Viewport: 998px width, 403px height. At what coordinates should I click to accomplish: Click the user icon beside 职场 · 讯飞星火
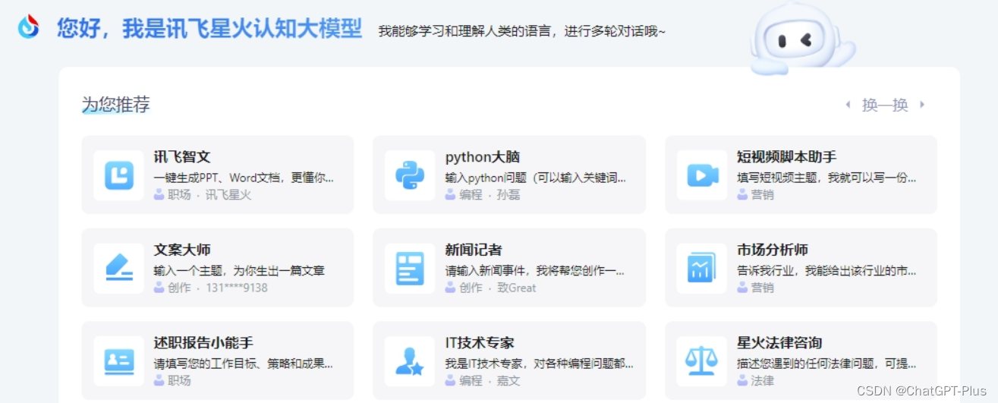pos(159,194)
